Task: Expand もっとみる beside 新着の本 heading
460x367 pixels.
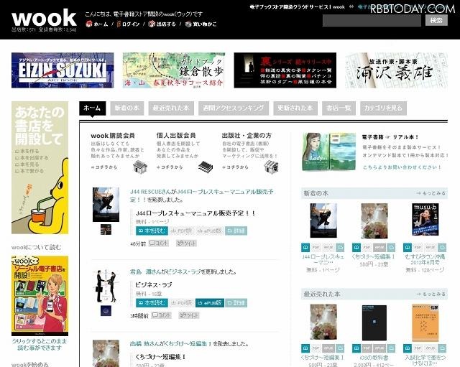Action: [430, 194]
